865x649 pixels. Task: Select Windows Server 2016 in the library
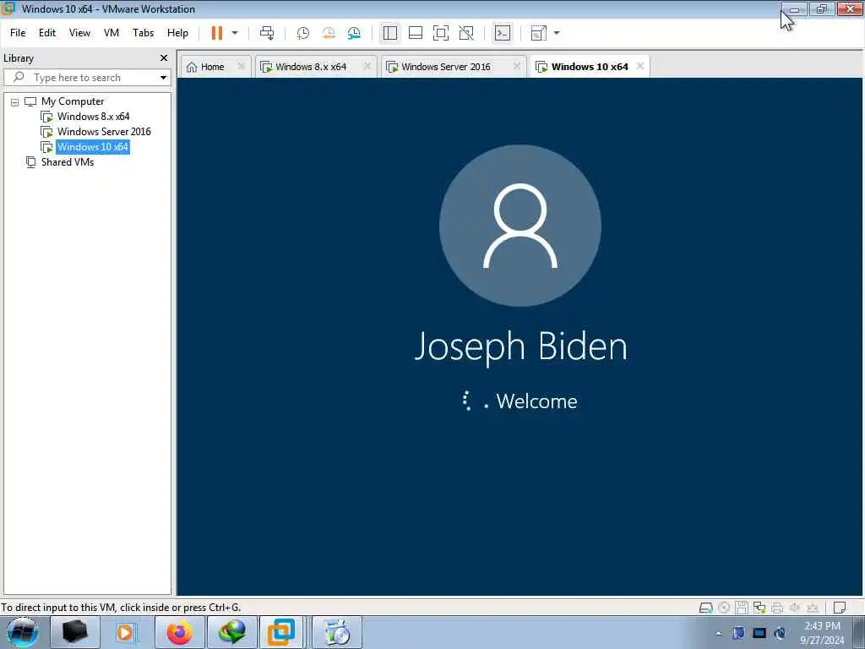(103, 132)
